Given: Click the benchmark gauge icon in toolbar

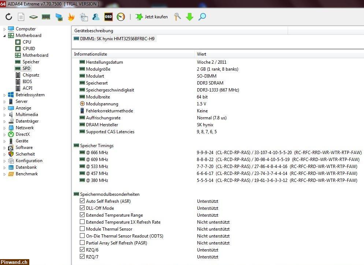Looking at the screenshot, I should [120, 17].
